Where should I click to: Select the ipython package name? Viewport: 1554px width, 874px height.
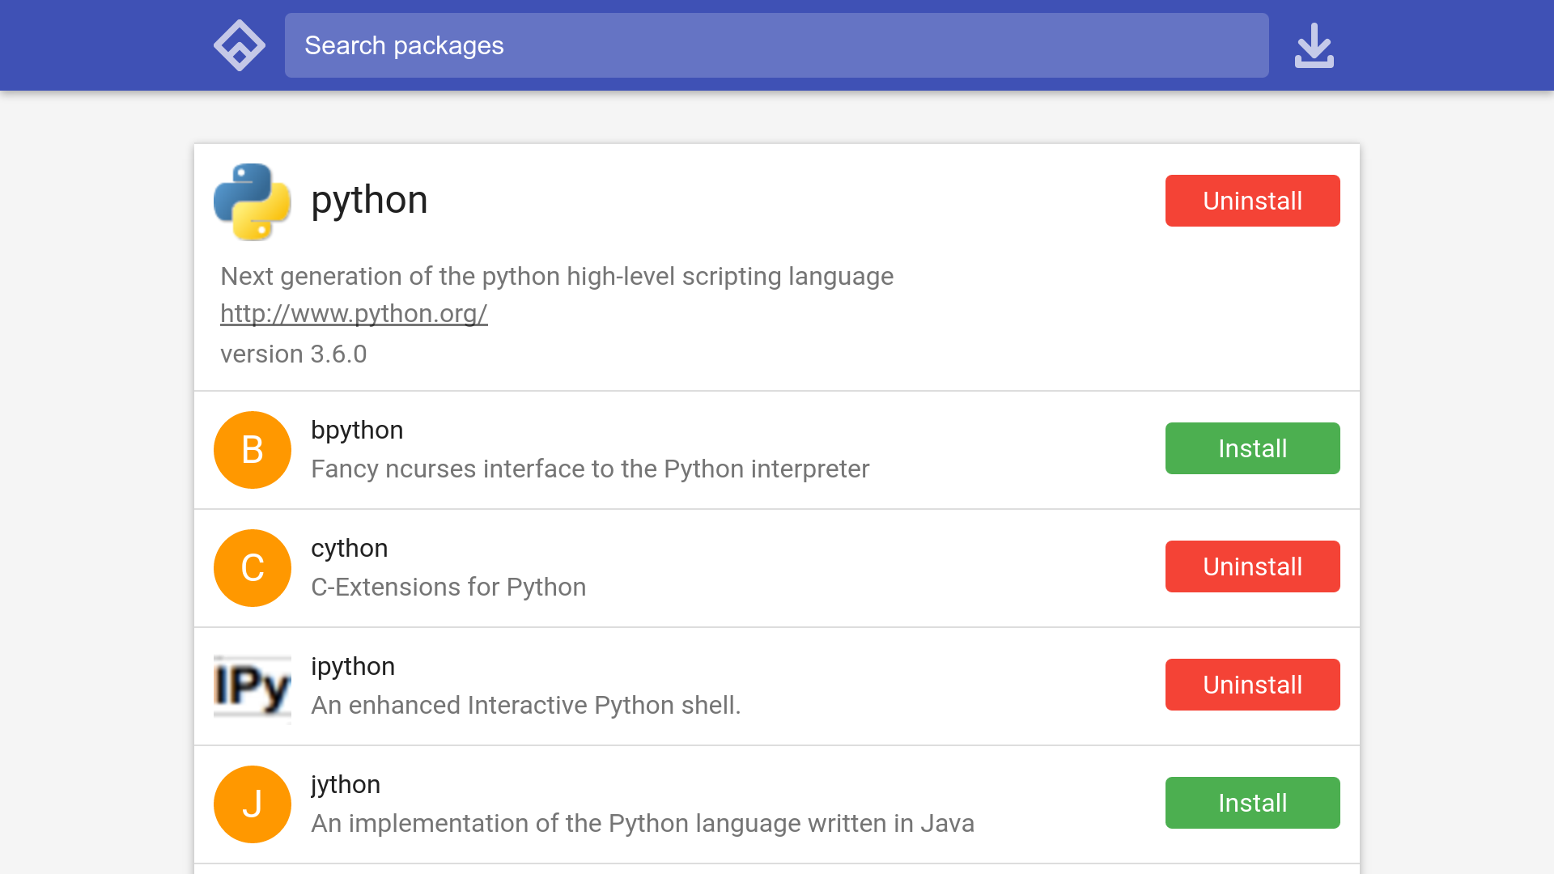(353, 667)
